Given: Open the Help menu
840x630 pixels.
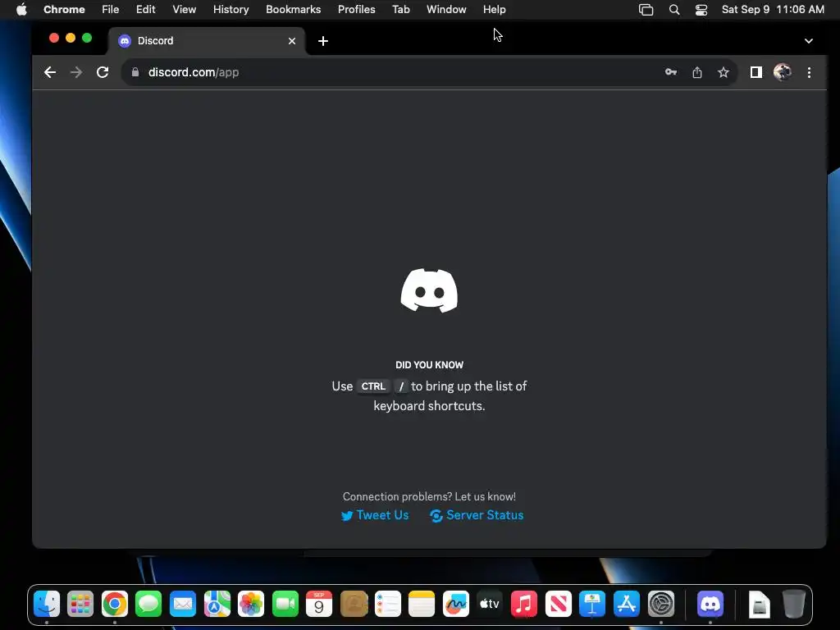Looking at the screenshot, I should click(x=494, y=10).
